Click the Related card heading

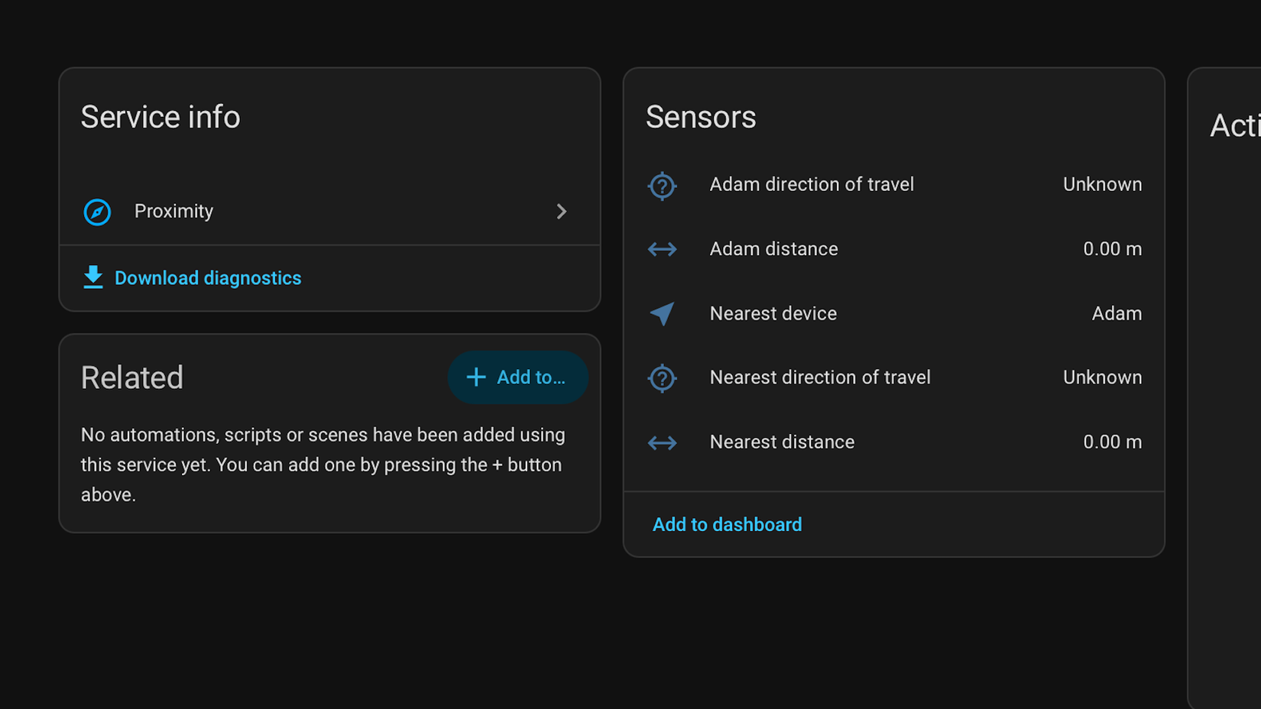point(132,377)
